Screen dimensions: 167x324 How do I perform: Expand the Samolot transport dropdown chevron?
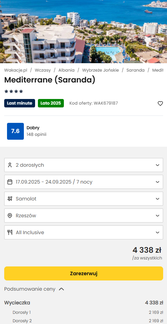click(x=158, y=199)
